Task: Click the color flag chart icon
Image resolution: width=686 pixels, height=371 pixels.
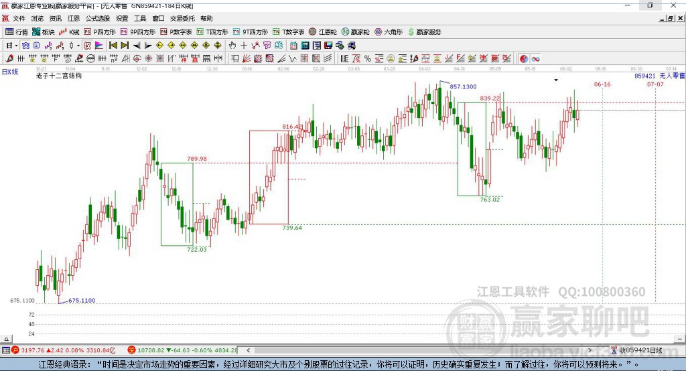Action: tap(99, 46)
